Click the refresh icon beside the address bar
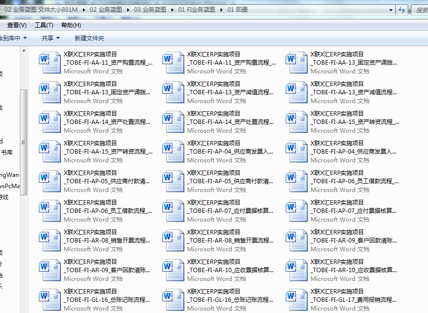This screenshot has height=313, width=428. [x=402, y=10]
